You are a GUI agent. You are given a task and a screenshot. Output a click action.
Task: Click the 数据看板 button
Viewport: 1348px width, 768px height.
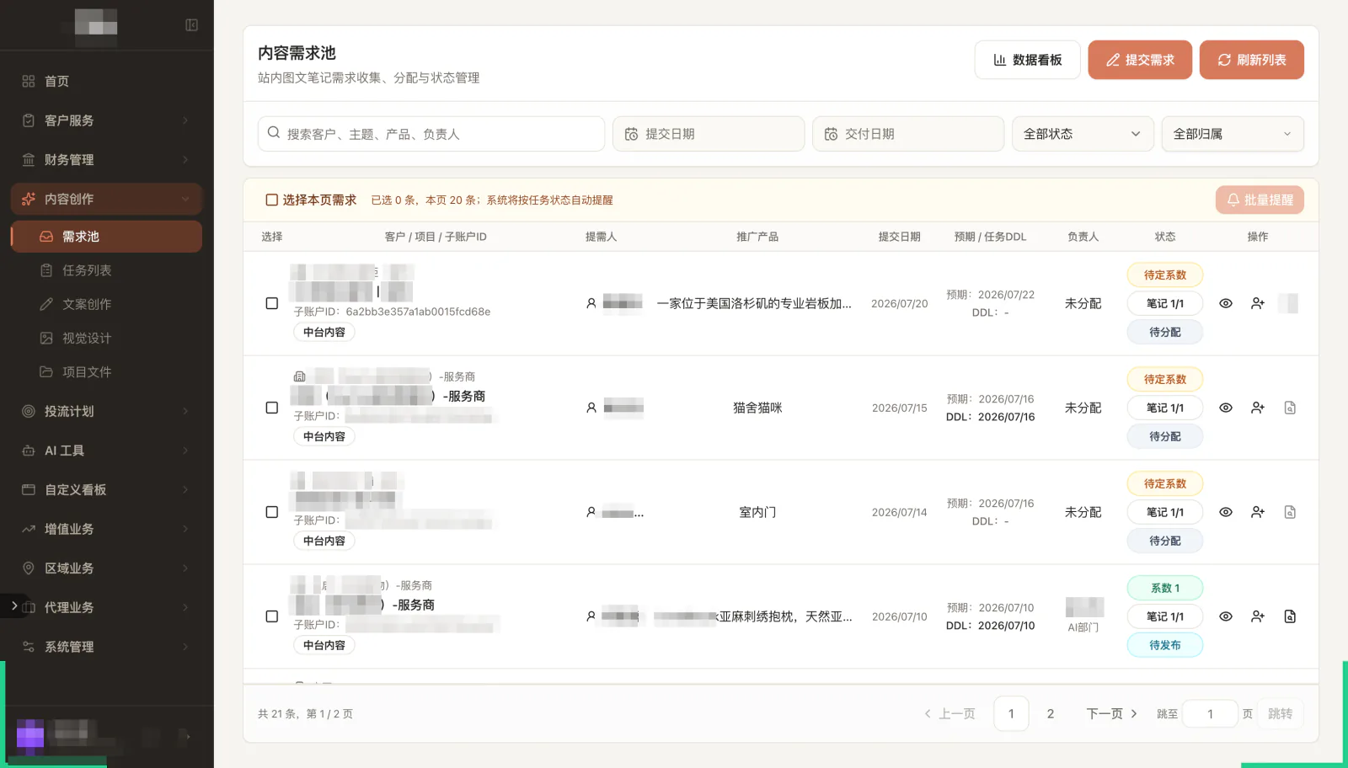click(x=1027, y=60)
